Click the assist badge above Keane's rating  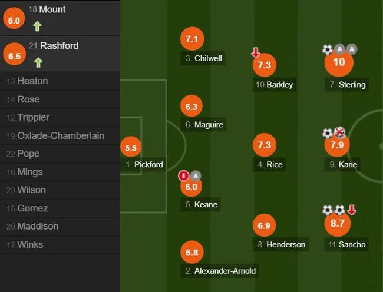[x=196, y=175]
